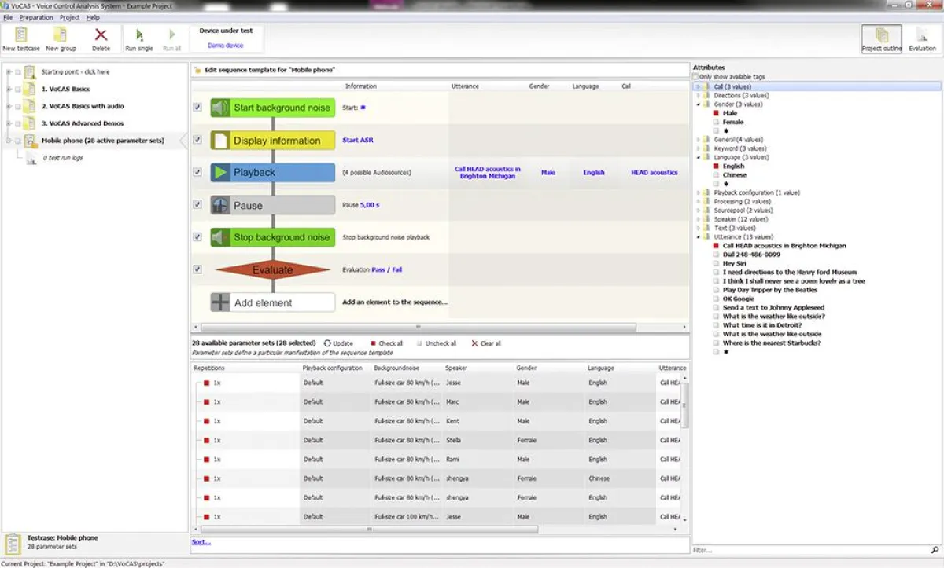
Task: Add an element to the sequence
Action: (x=273, y=302)
